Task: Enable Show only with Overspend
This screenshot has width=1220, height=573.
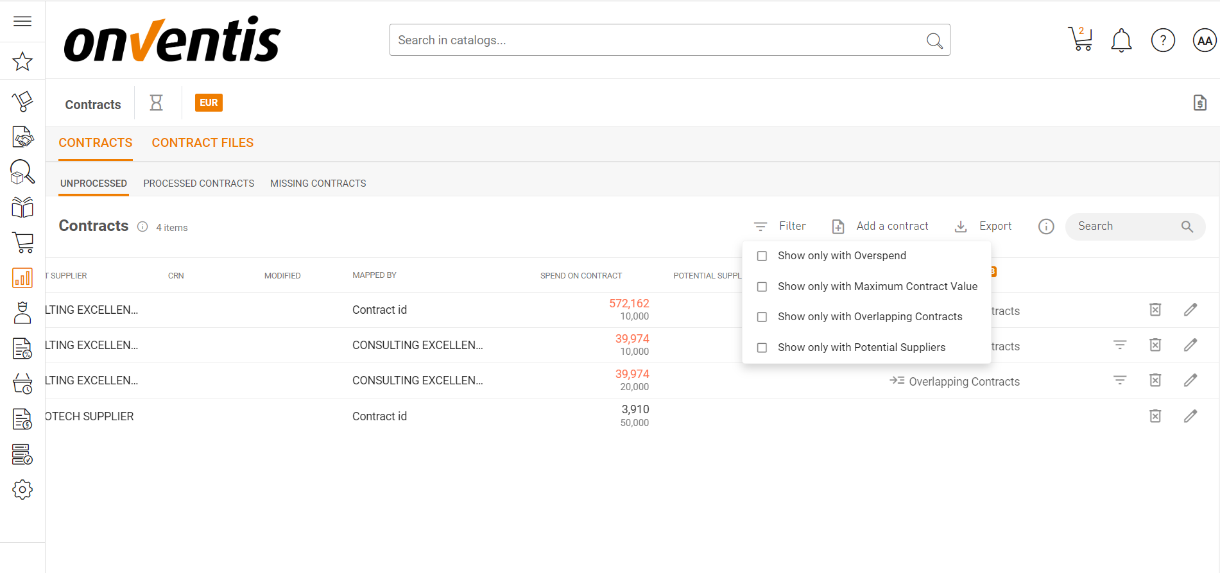Action: click(762, 256)
